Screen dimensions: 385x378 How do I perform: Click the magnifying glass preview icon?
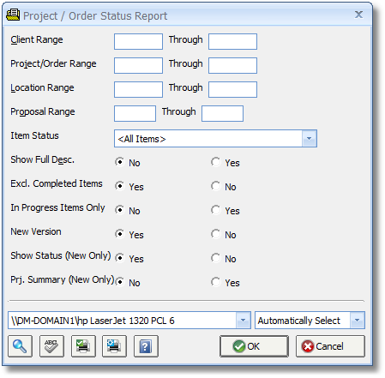click(x=20, y=346)
